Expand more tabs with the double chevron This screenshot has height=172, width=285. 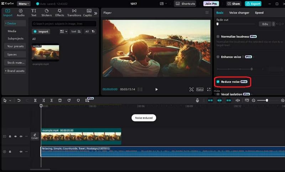[x=95, y=13]
